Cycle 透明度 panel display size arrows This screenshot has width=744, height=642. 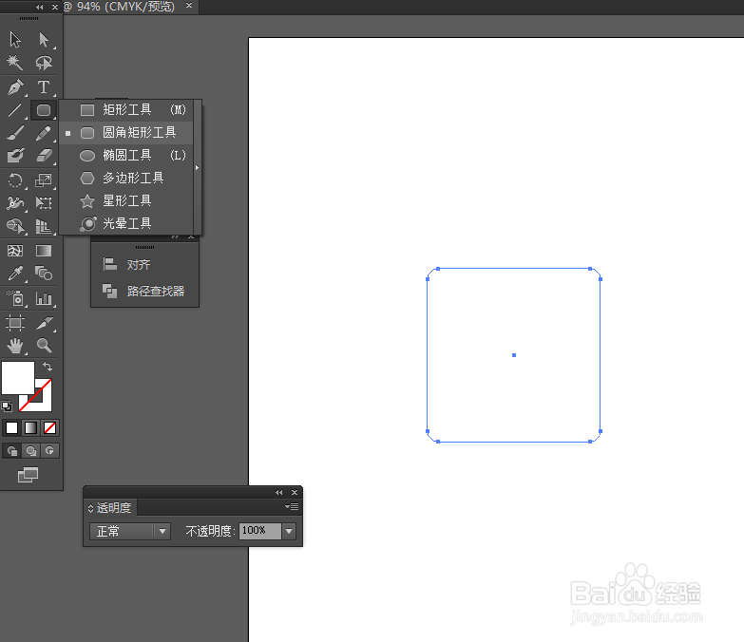(90, 508)
